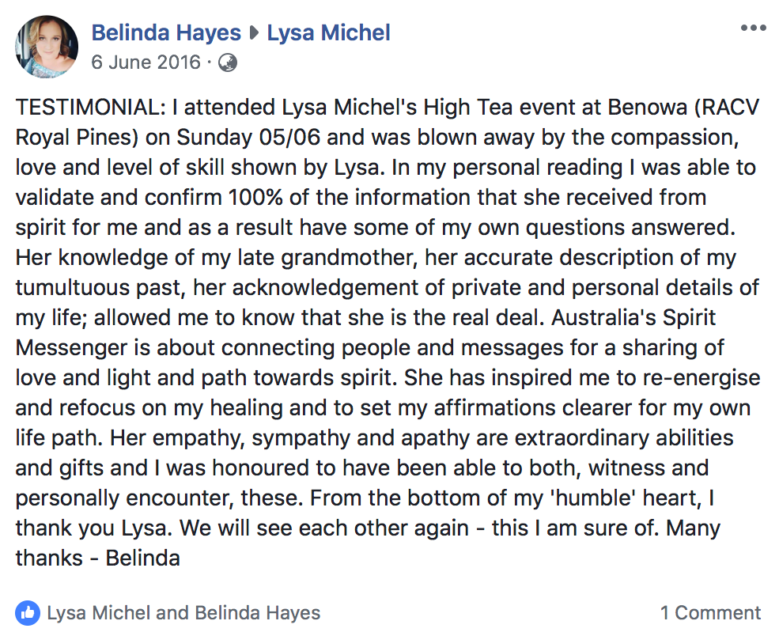The height and width of the screenshot is (636, 779).
Task: Click the globe public-audience icon
Action: (228, 62)
